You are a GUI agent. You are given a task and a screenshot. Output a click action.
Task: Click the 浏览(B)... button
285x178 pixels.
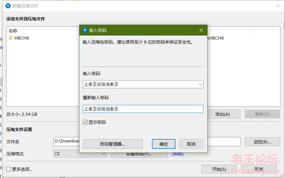tap(262, 142)
